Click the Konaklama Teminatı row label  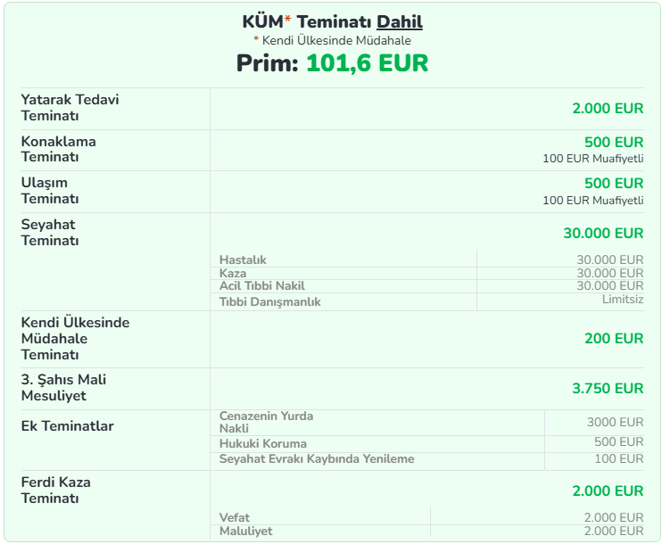[58, 149]
